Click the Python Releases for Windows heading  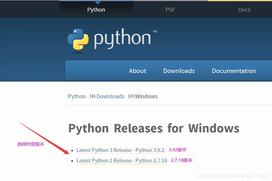154,128
